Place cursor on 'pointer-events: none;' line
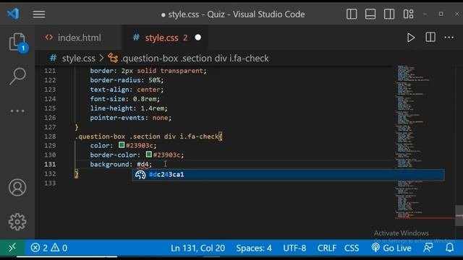The height and width of the screenshot is (260, 463). 130,118
